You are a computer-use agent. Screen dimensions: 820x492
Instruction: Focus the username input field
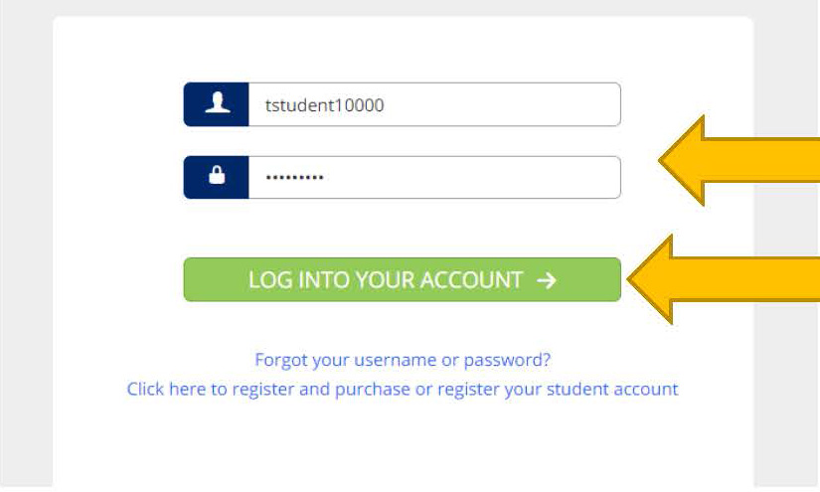click(x=434, y=104)
